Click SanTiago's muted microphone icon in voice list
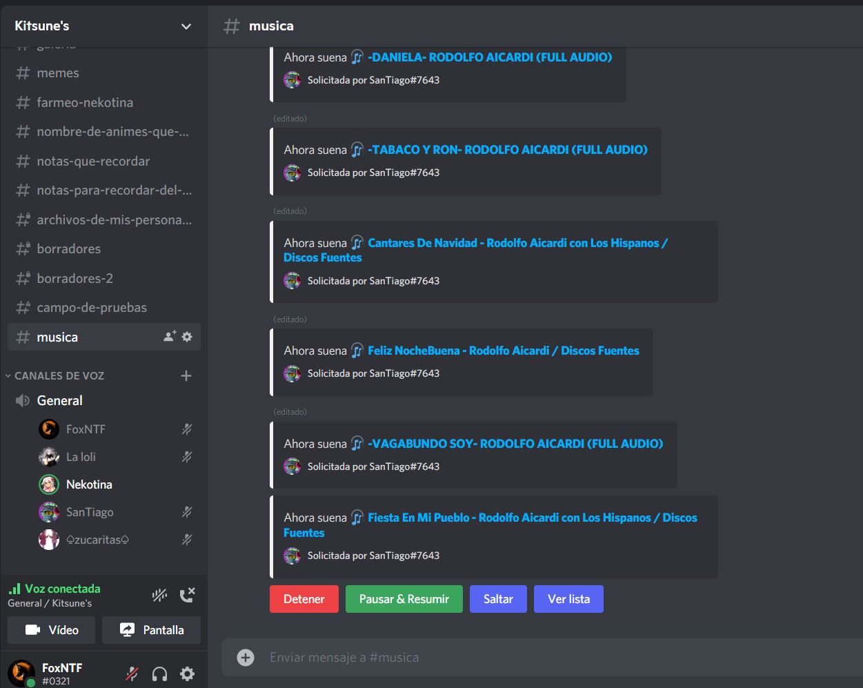 tap(186, 512)
